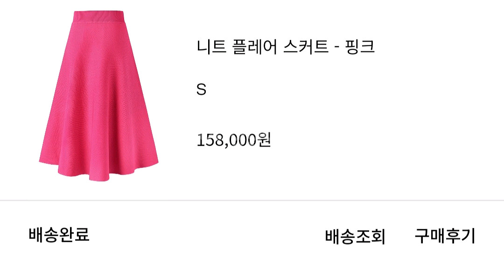Viewport: 504px width, 267px height.
Task: Select the size S option text
Action: [x=201, y=90]
